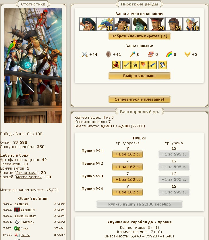Screen dimensions: 209x240
Task: Click the eyepatch pirate unit with count 21
Action: (x=122, y=24)
